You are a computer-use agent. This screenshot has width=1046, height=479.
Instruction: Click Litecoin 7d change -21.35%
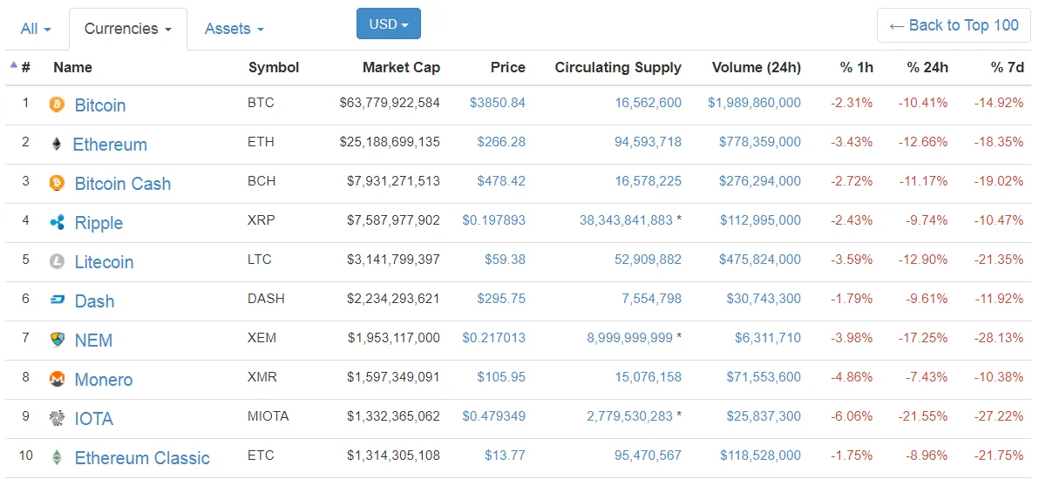pos(999,260)
